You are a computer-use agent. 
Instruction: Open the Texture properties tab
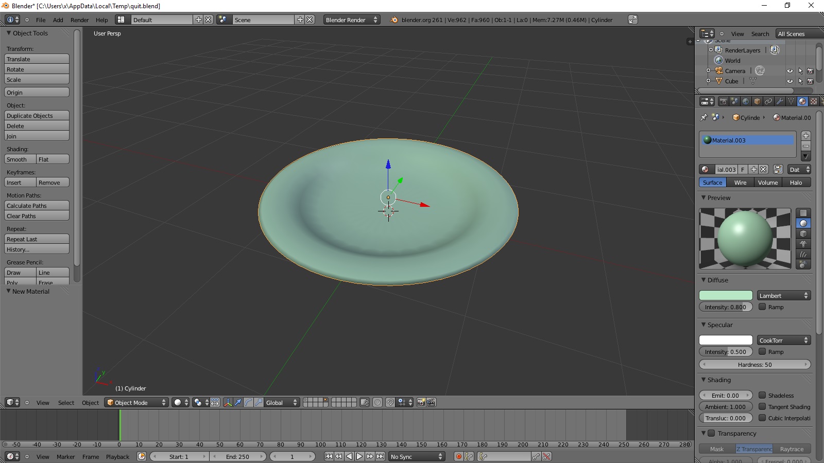pos(813,101)
